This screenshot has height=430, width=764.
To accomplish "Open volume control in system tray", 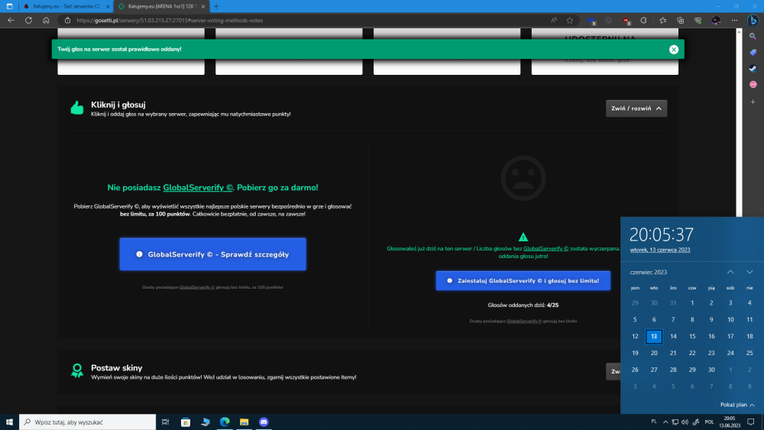I will (685, 422).
